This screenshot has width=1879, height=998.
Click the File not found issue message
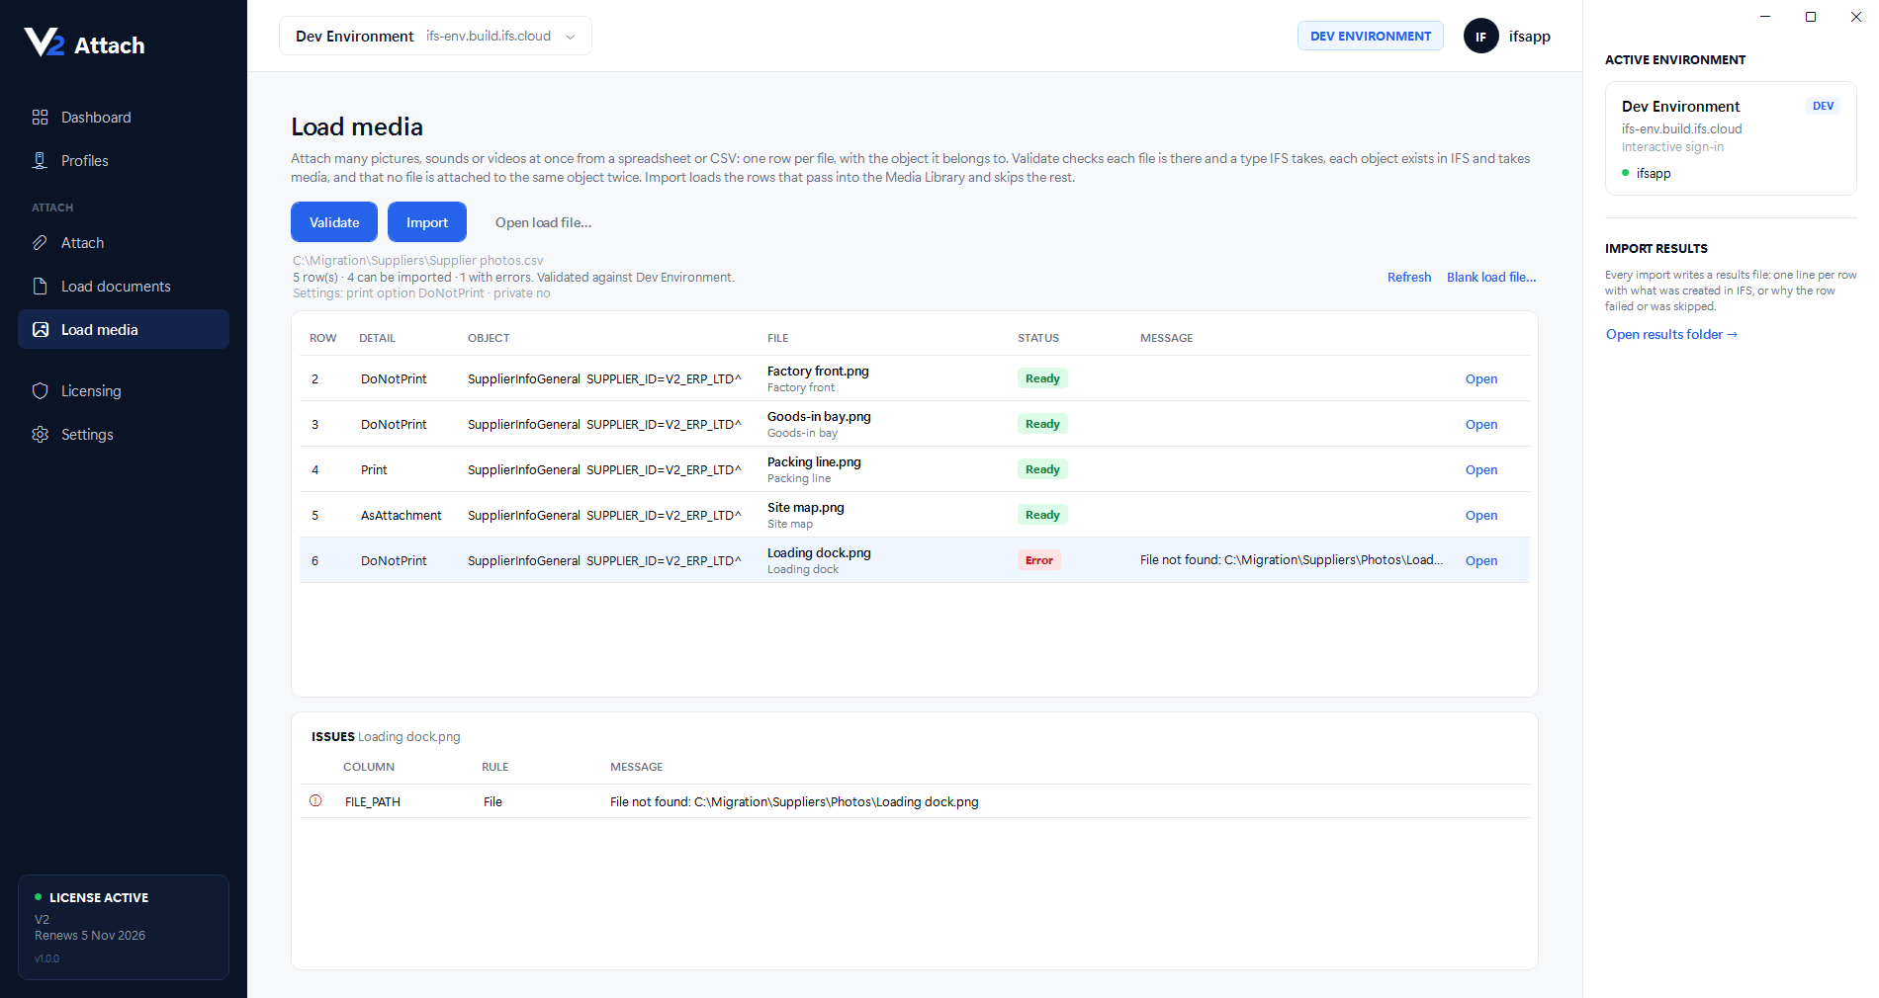tap(794, 802)
